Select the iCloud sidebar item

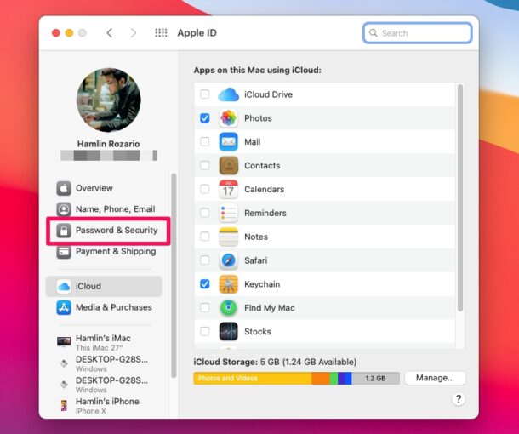point(104,286)
